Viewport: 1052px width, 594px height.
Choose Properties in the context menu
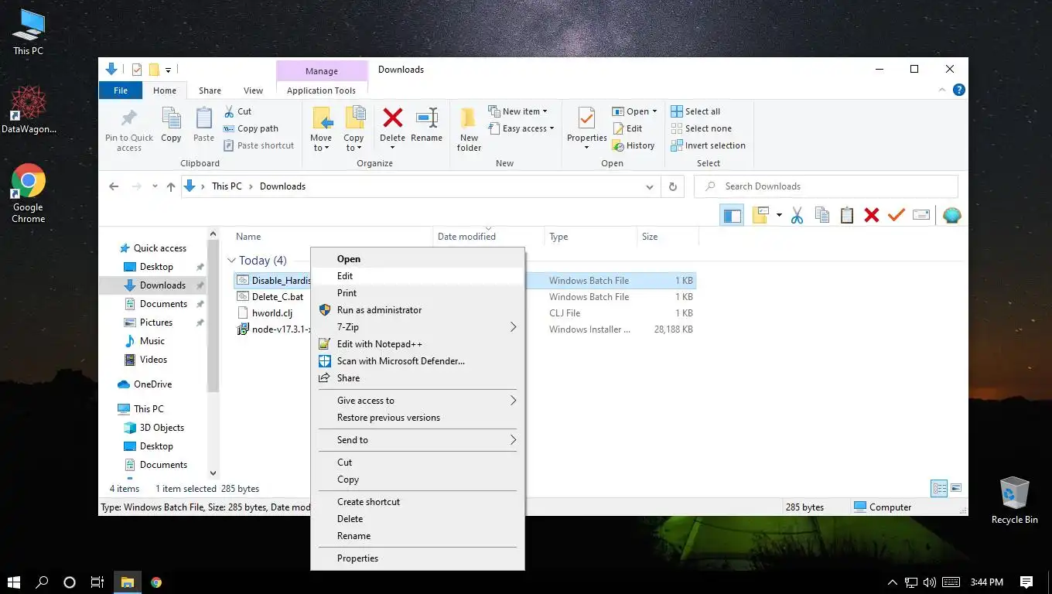point(418,558)
